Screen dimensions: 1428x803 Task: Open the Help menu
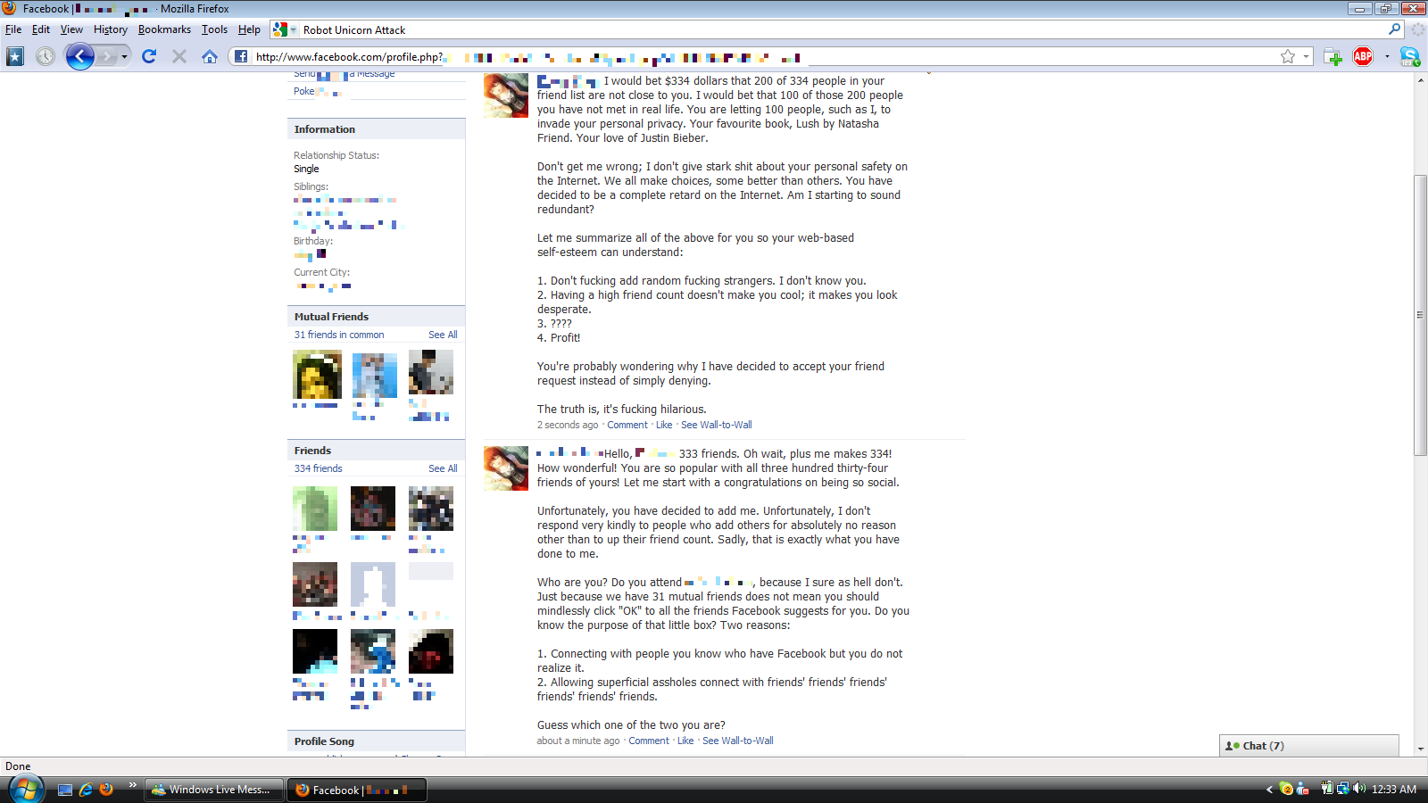[249, 29]
